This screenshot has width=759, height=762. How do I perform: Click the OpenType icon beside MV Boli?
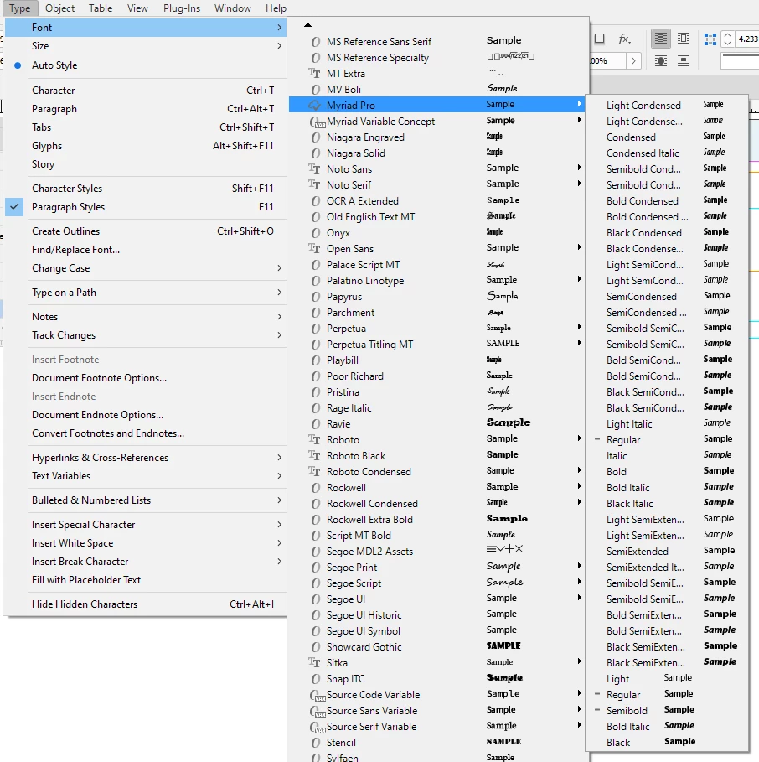click(x=316, y=90)
